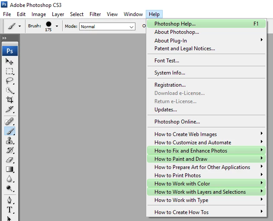Select the Move tool
The width and height of the screenshot is (273, 221).
[10, 62]
